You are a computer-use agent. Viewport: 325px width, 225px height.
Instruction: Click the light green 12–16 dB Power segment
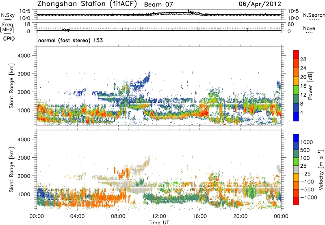[x=296, y=90]
